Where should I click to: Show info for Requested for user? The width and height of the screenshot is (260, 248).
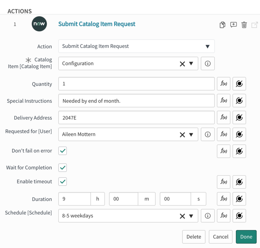[x=208, y=134]
